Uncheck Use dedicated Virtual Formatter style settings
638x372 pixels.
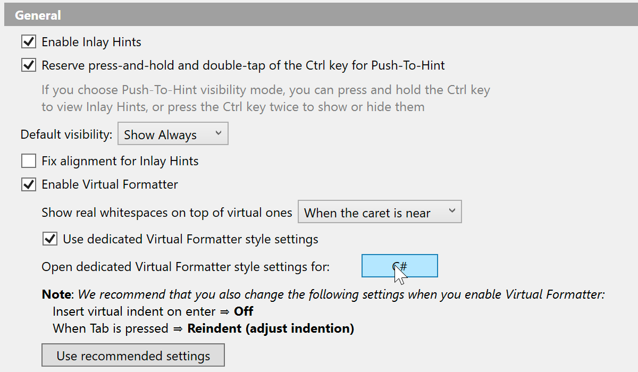tap(50, 239)
